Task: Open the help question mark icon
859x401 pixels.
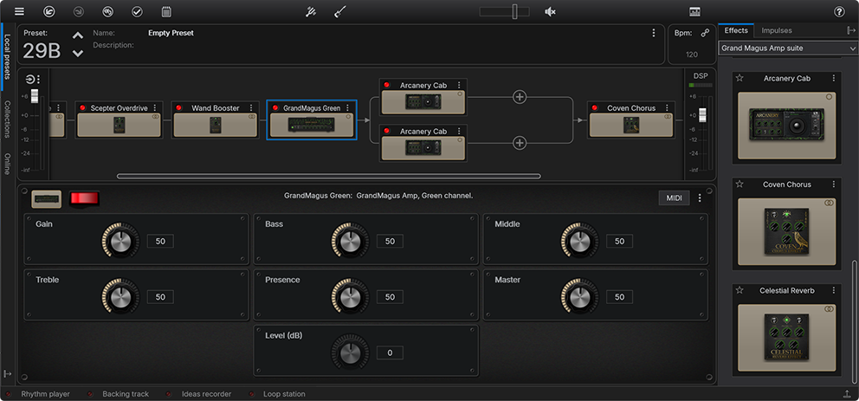Action: coord(838,11)
